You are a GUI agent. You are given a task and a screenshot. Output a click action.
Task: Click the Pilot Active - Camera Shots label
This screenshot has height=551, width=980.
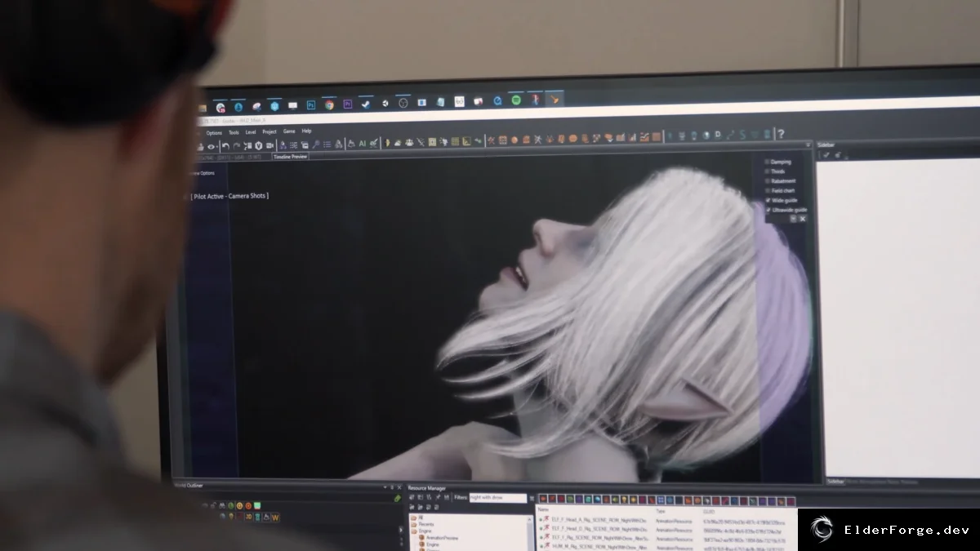(x=229, y=196)
